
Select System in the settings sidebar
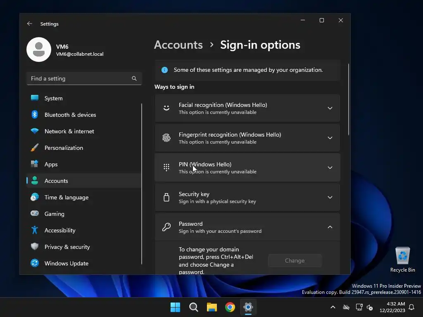click(84, 98)
